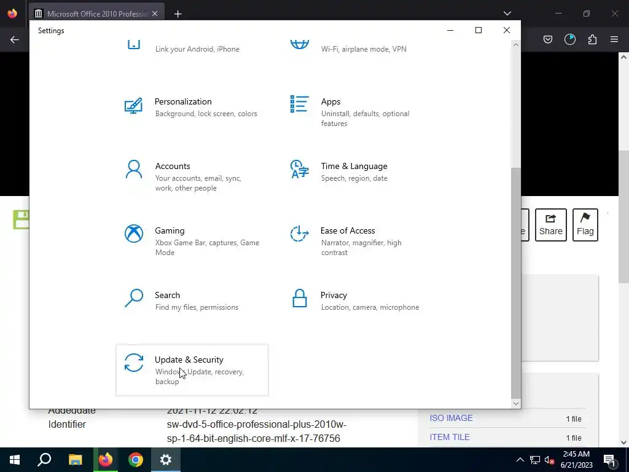This screenshot has height=472, width=629.
Task: Open the Privacy padlock icon
Action: (300, 298)
